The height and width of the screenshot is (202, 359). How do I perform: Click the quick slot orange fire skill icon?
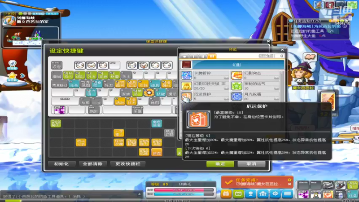[328, 194]
